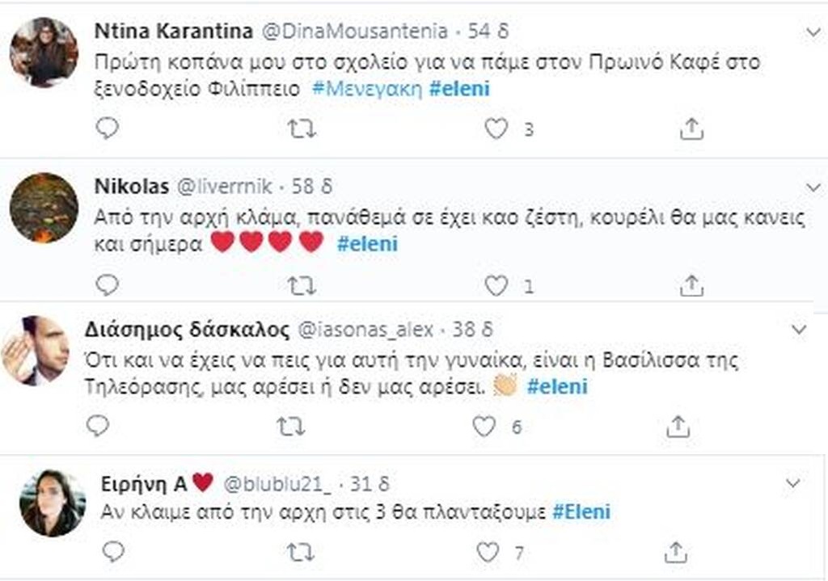Share Ntina Karantina's tweet

coord(691,128)
